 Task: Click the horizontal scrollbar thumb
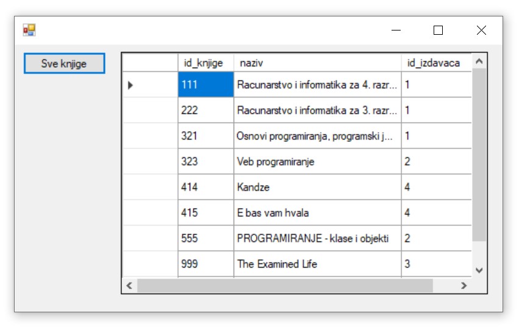tap(284, 285)
